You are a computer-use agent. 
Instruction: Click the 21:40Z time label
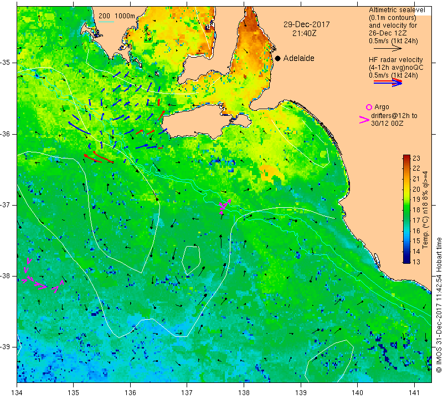tap(304, 33)
